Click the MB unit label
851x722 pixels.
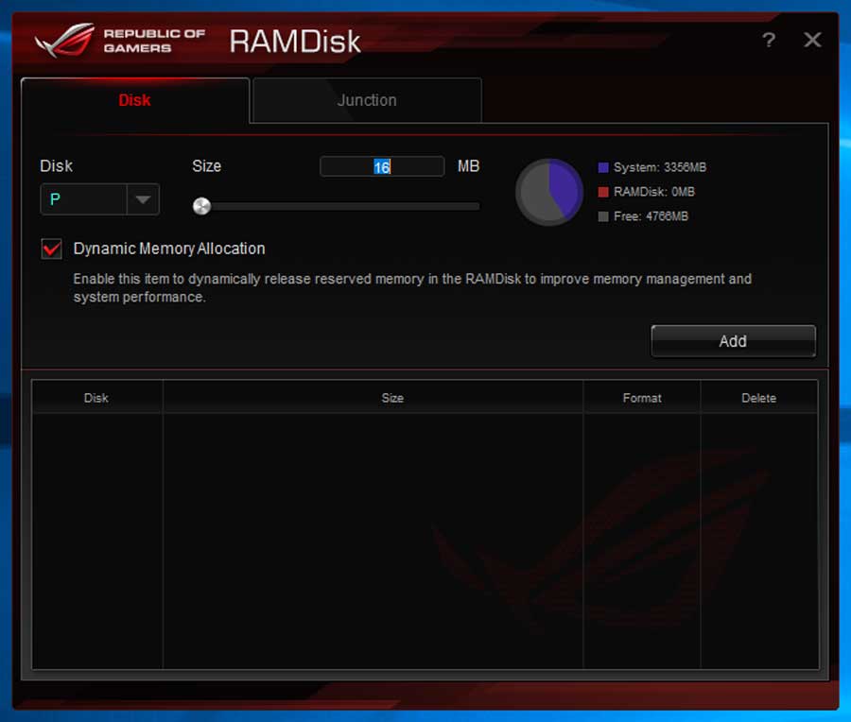click(x=468, y=166)
